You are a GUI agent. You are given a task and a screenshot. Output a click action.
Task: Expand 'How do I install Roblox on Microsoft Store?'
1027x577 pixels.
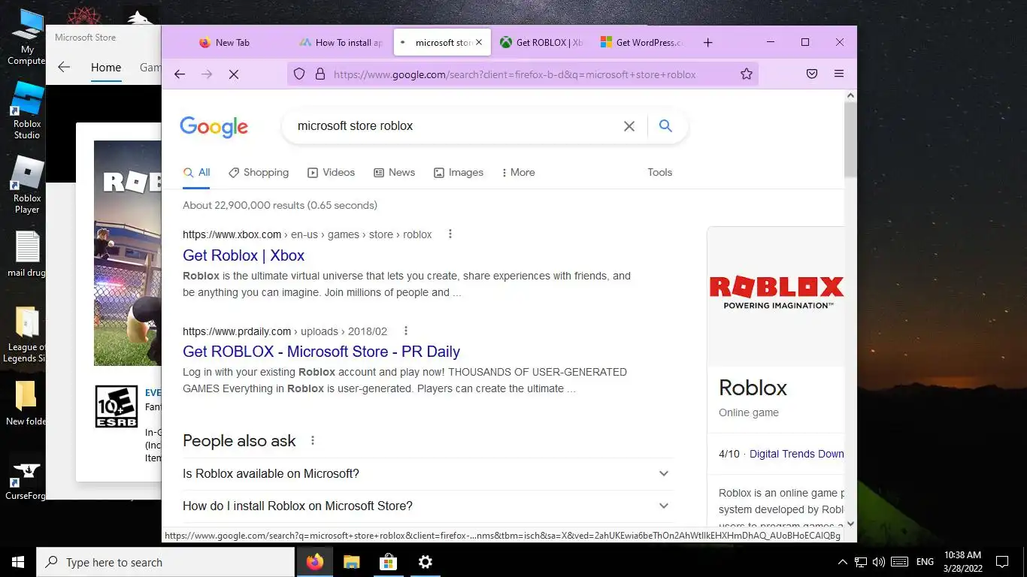[x=428, y=506]
